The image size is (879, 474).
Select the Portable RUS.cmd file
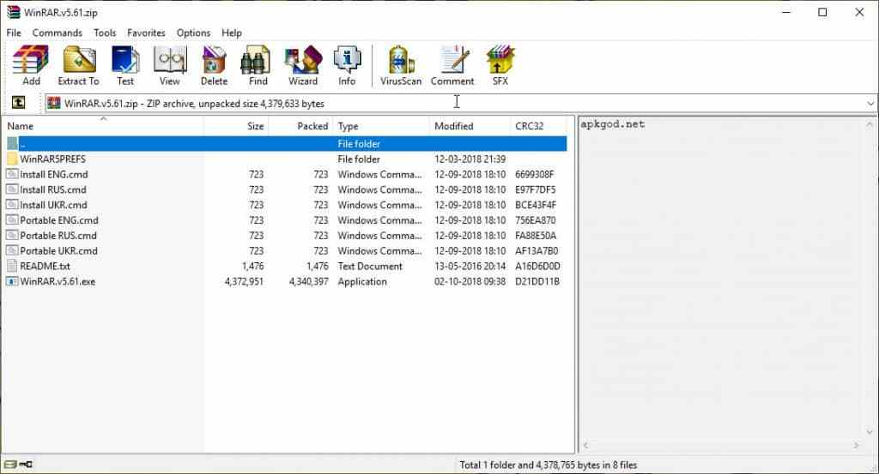[287, 236]
